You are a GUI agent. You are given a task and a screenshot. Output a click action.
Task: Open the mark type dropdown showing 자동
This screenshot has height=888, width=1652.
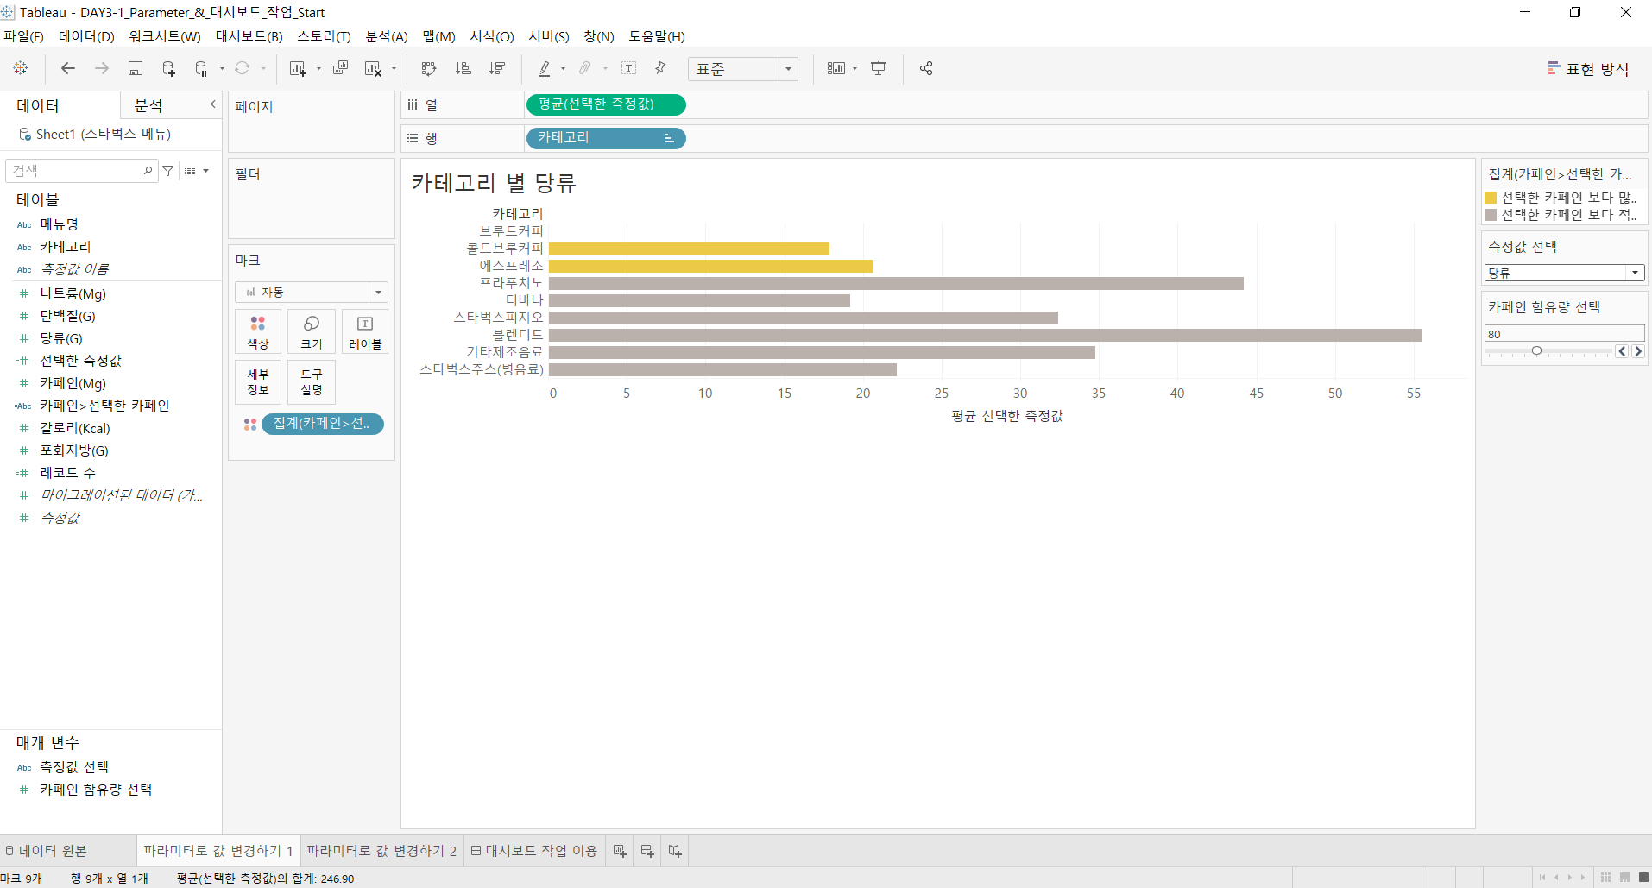(312, 292)
